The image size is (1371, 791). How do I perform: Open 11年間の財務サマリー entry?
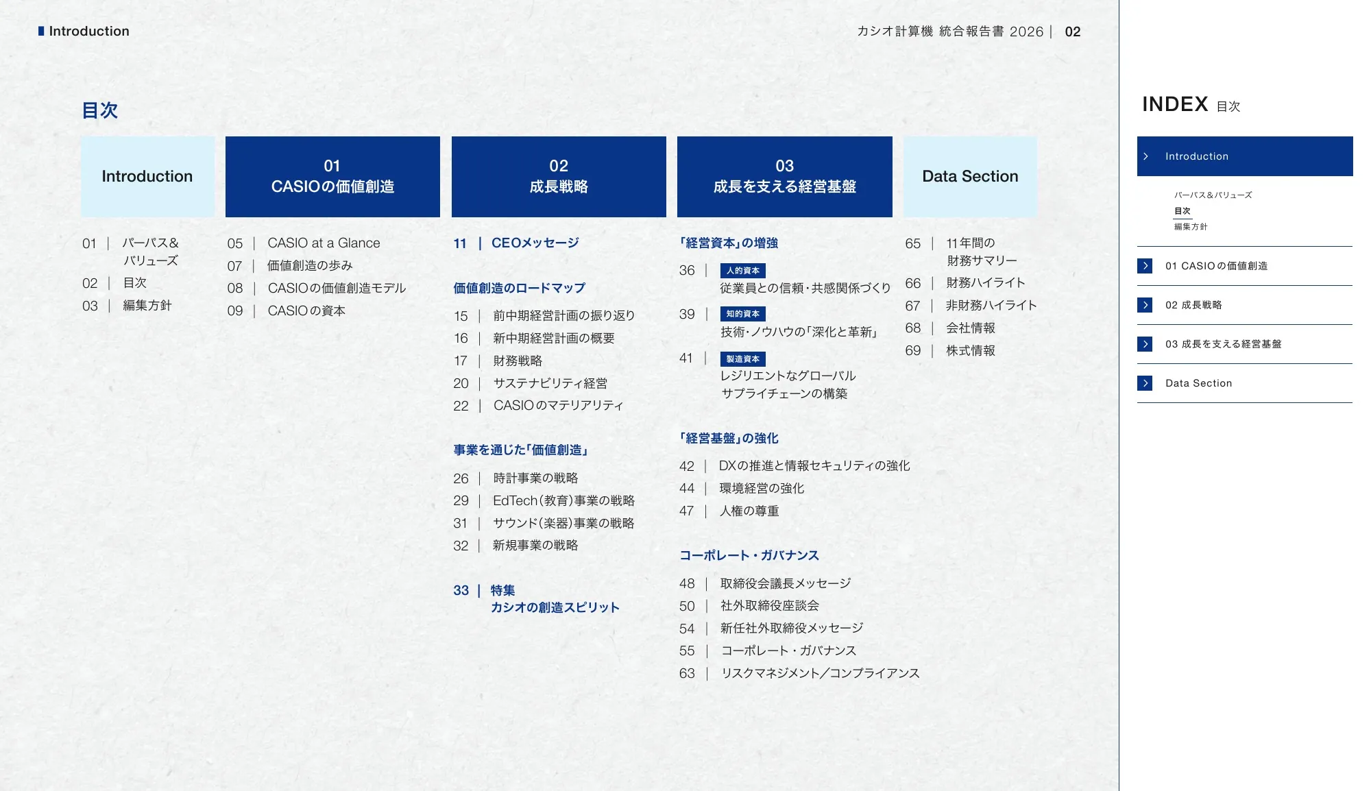click(961, 252)
